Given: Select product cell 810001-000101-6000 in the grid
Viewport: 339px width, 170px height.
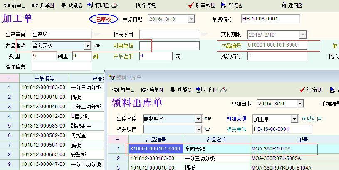Looking at the screenshot, I should point(156,149).
